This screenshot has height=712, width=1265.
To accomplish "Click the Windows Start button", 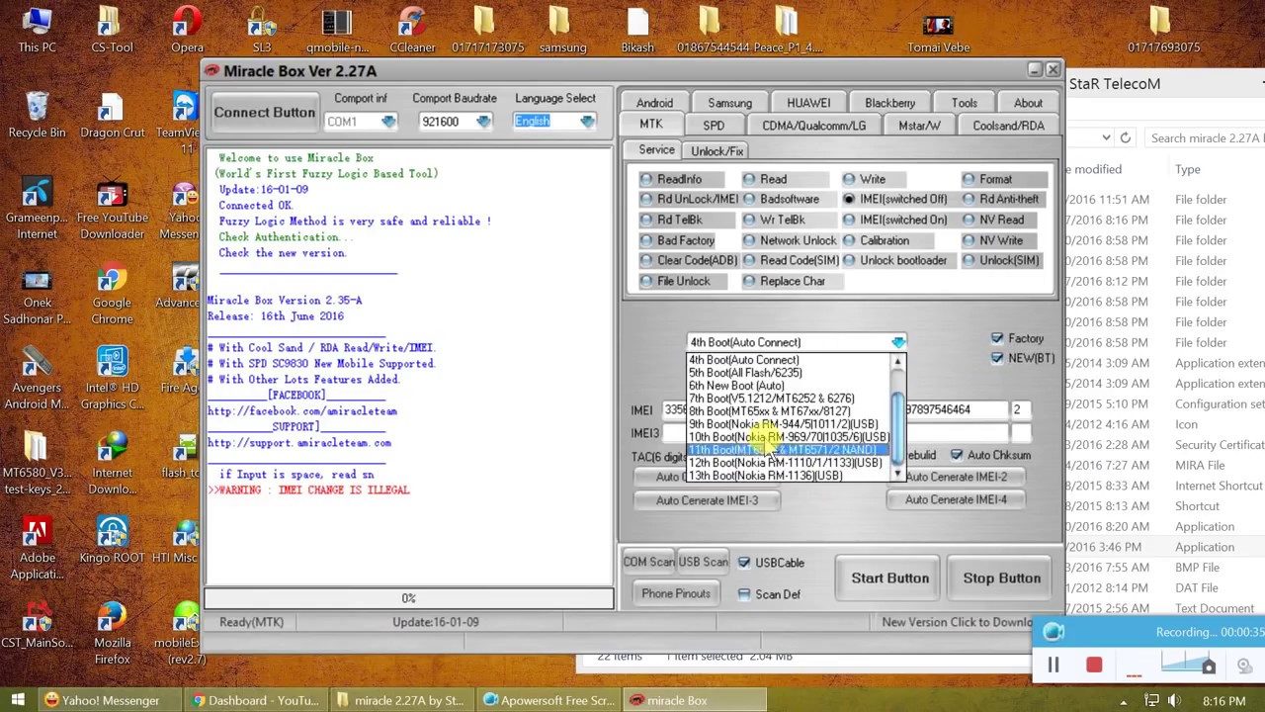I will pyautogui.click(x=18, y=700).
